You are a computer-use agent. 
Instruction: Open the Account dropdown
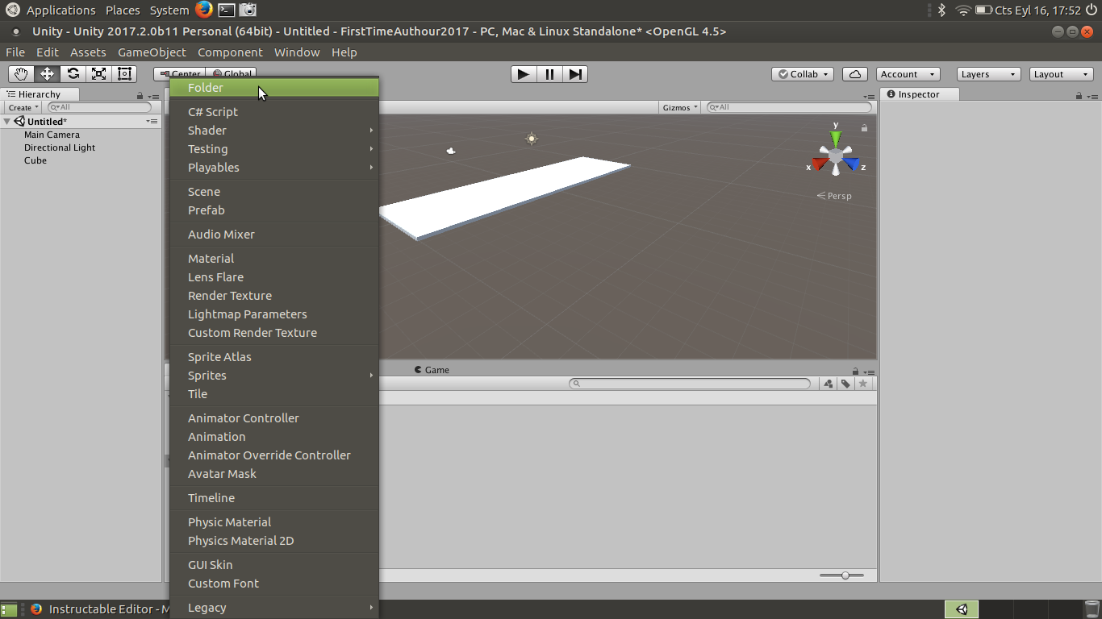(908, 74)
